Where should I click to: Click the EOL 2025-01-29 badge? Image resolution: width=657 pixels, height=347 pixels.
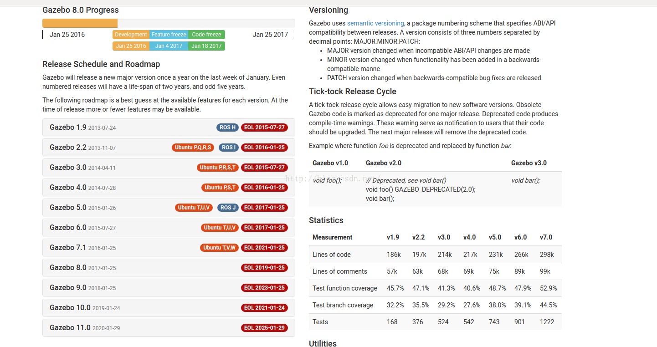point(265,328)
